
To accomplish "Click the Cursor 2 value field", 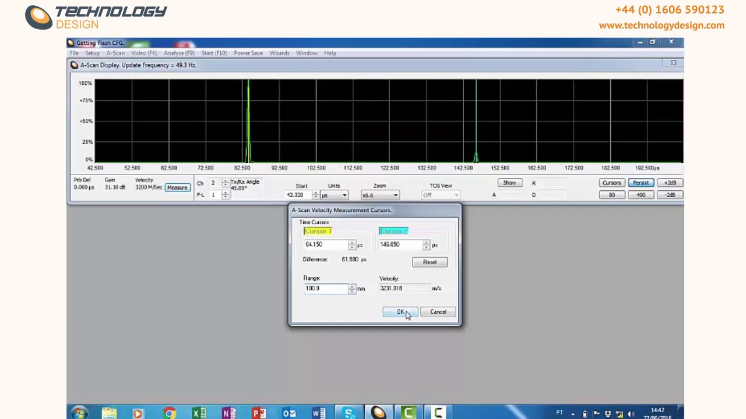I will coord(401,244).
